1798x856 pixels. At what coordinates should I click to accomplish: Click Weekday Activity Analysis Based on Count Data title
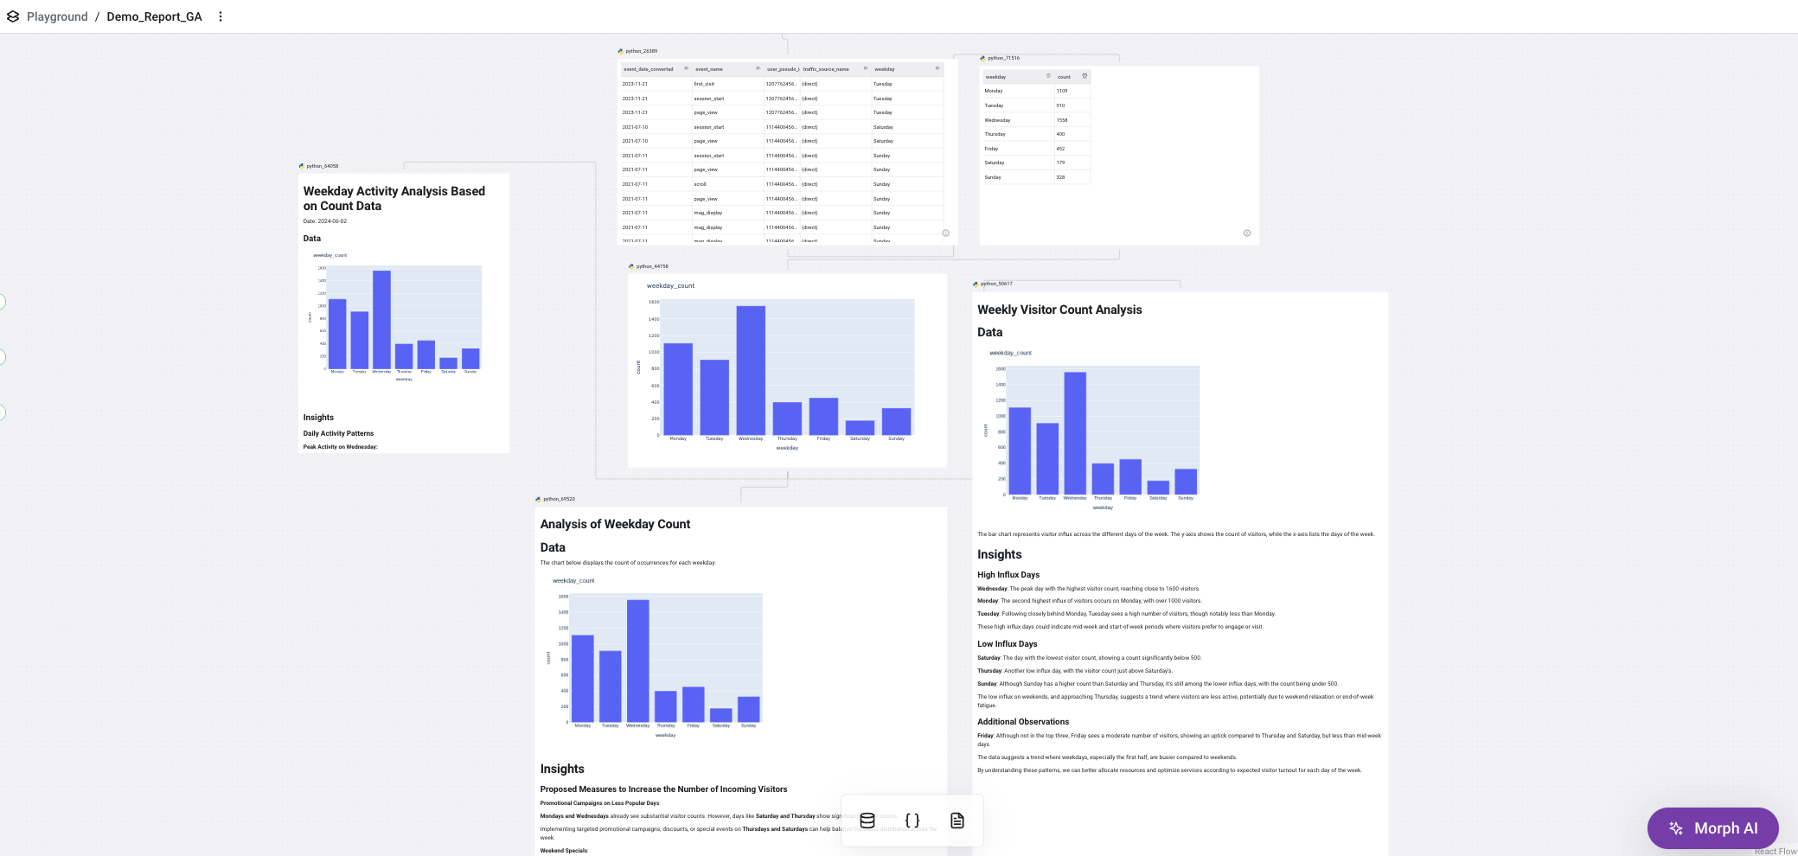point(394,198)
